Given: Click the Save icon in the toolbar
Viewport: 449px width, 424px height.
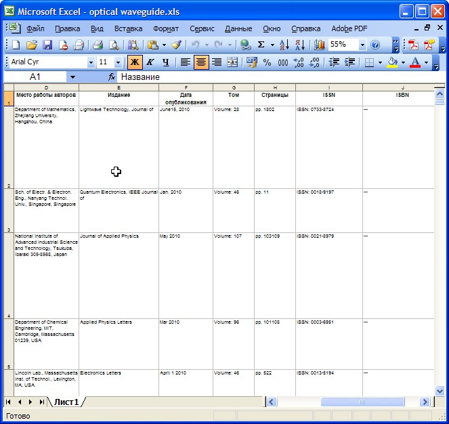Looking at the screenshot, I should click(47, 45).
